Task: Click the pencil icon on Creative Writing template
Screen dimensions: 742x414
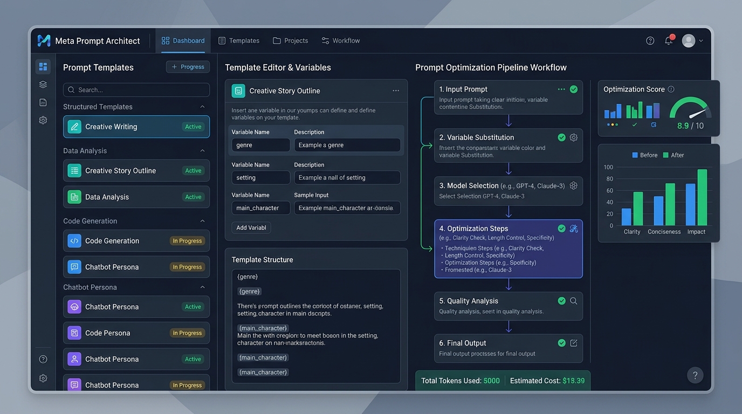Action: tap(74, 127)
